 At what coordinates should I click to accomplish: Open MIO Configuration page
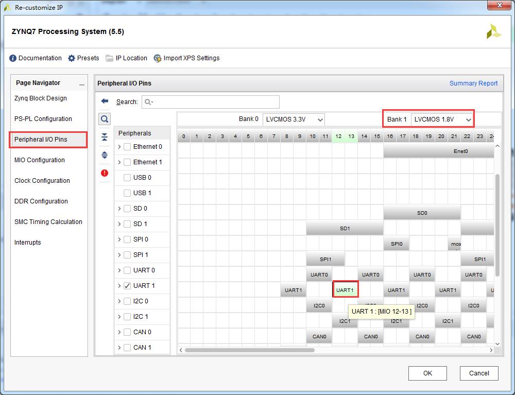[x=40, y=160]
